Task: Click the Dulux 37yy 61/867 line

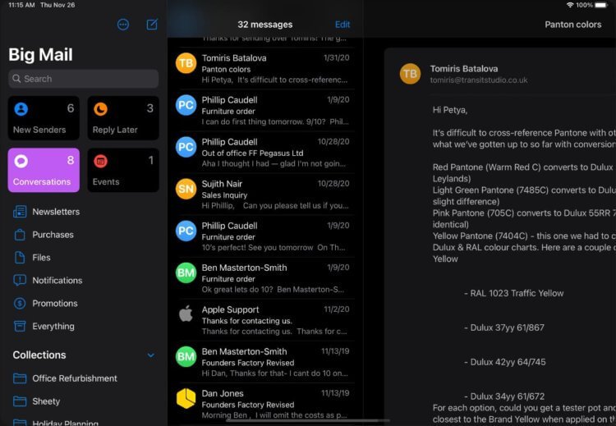Action: click(504, 328)
